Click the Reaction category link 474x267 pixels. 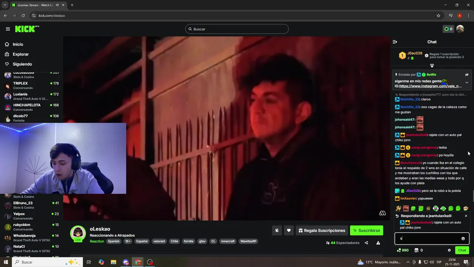[x=97, y=241]
